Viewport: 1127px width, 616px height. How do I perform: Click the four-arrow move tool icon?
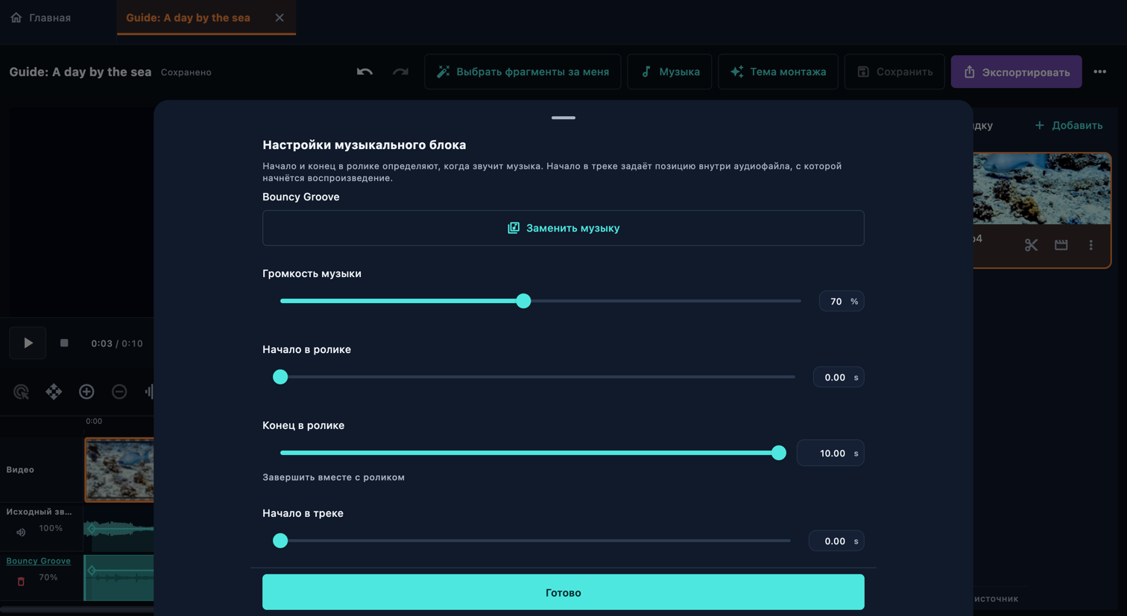(54, 392)
